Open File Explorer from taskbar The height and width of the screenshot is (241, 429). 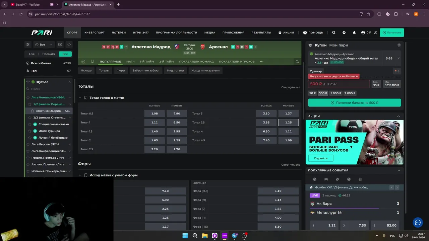coord(205,236)
